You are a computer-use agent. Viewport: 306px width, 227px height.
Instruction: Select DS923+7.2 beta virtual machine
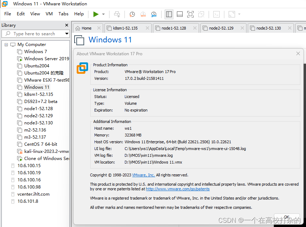(41, 102)
